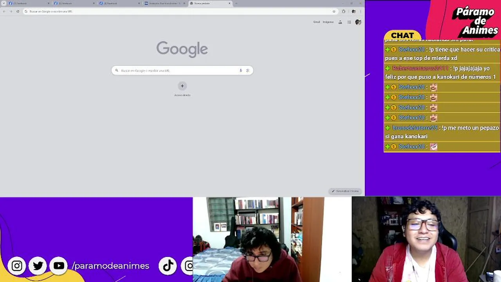Search by image with Lens icon
The width and height of the screenshot is (501, 282).
247,70
